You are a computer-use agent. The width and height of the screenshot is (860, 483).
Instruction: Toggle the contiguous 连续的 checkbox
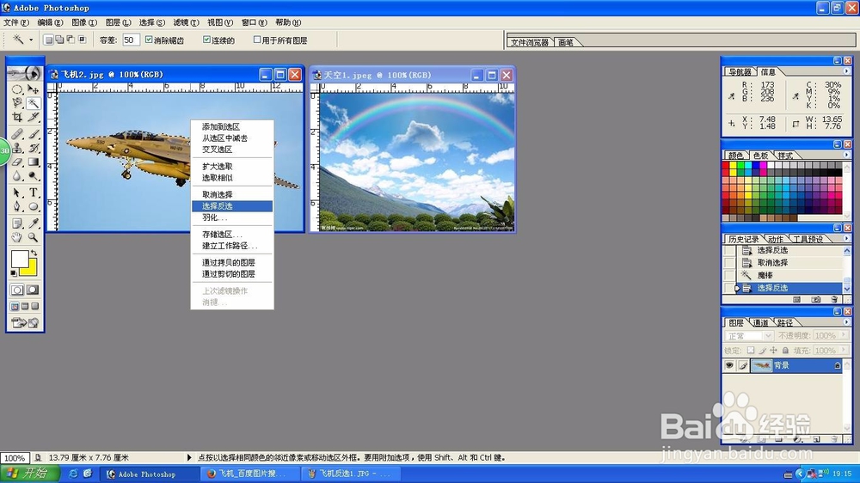point(206,40)
